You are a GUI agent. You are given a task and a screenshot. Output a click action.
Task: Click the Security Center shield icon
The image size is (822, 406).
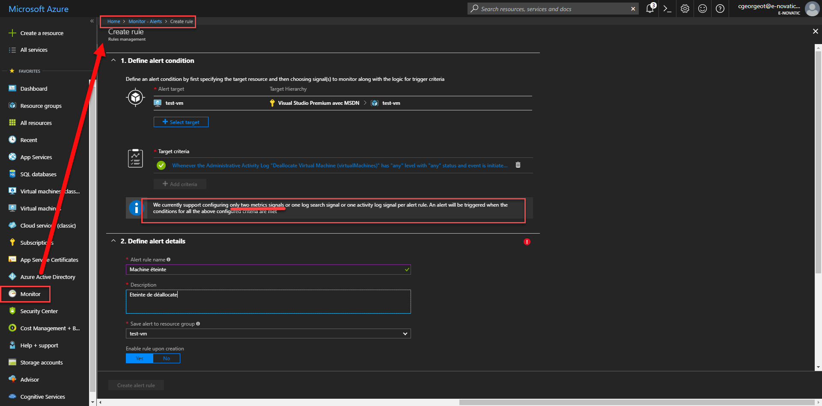pyautogui.click(x=12, y=311)
